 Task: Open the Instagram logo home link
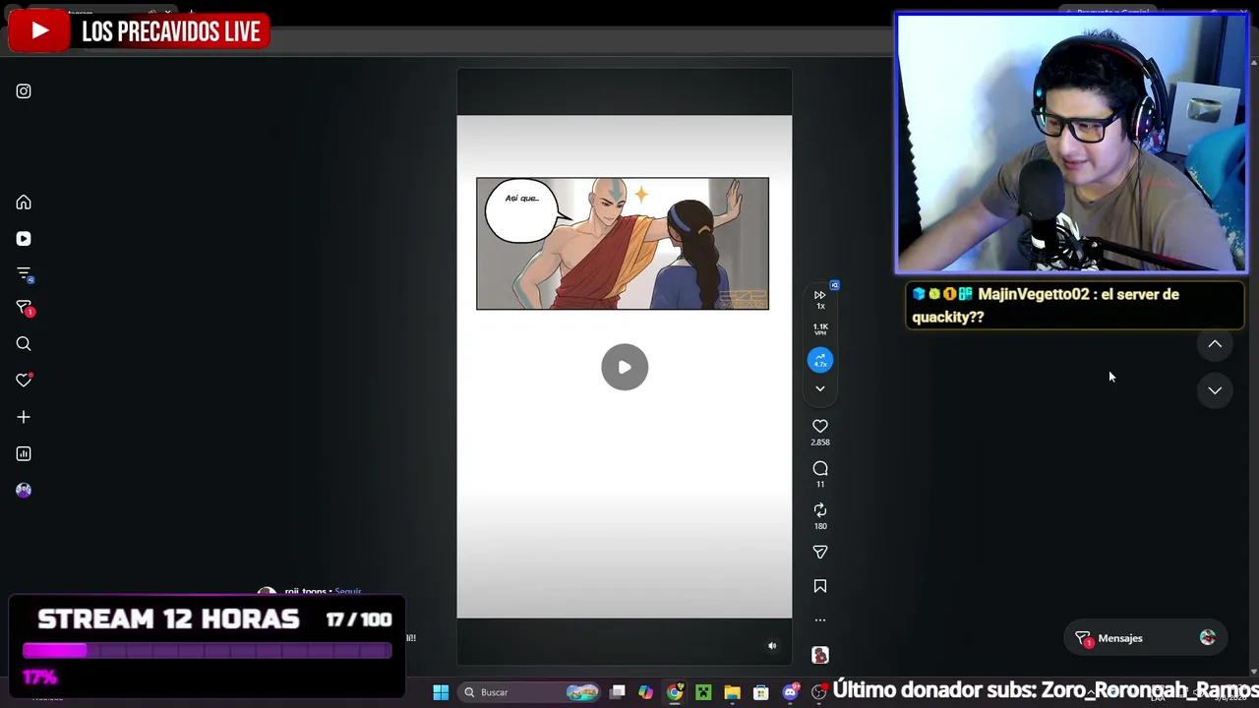coord(24,91)
